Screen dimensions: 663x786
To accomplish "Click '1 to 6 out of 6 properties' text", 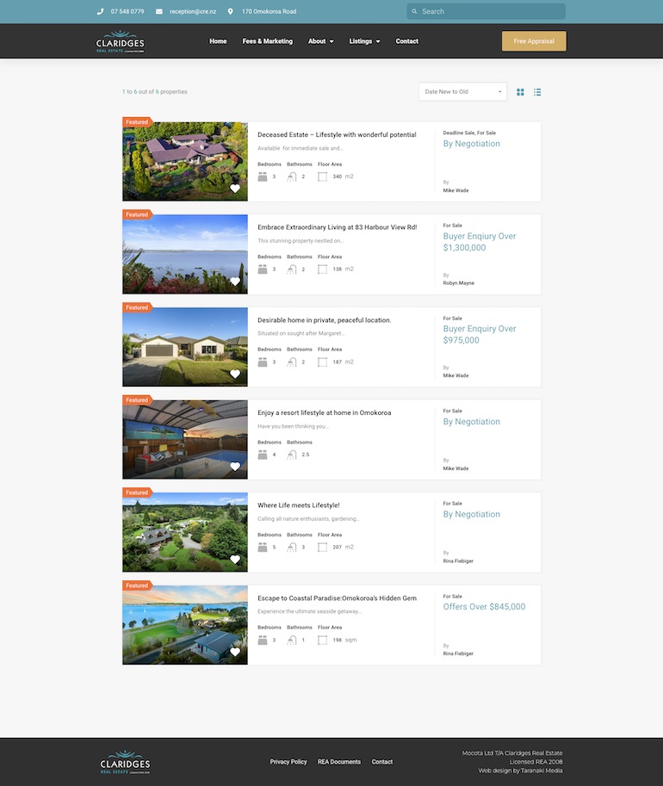I will (x=154, y=92).
